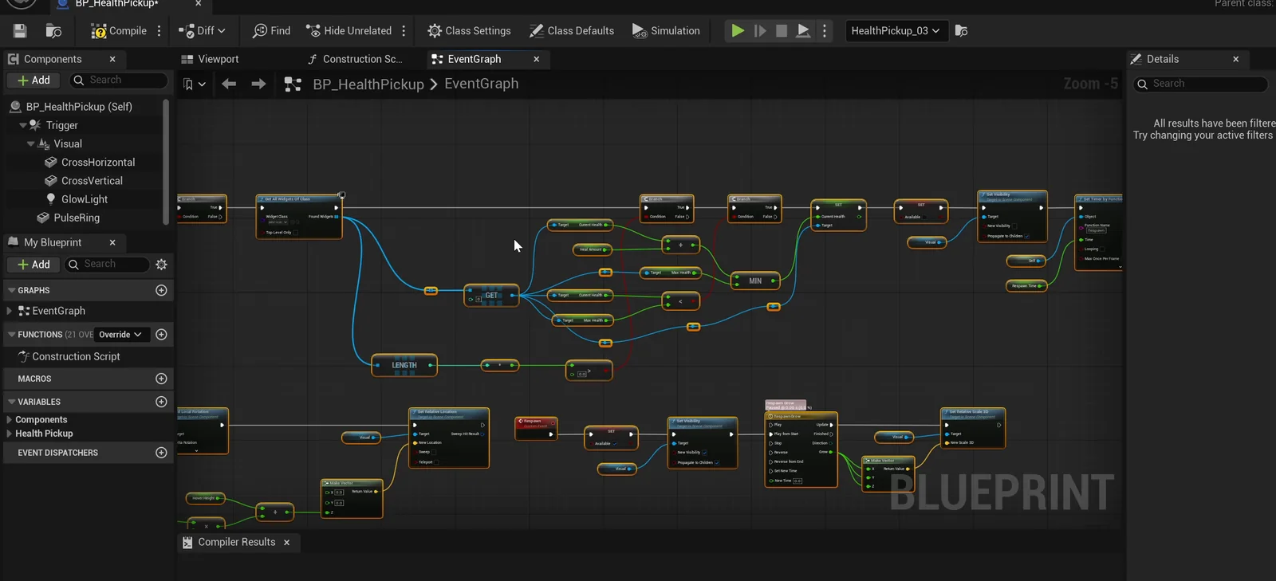Toggle Hide Unrelated nodes

[x=349, y=31]
